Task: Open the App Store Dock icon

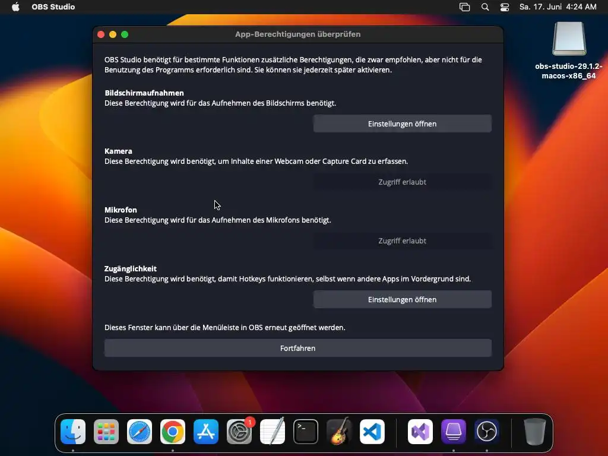Action: point(206,432)
